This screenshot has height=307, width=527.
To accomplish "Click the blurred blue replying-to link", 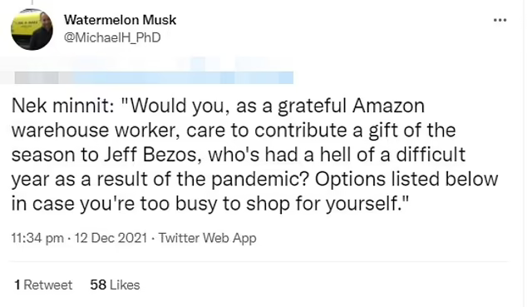I will (x=183, y=77).
